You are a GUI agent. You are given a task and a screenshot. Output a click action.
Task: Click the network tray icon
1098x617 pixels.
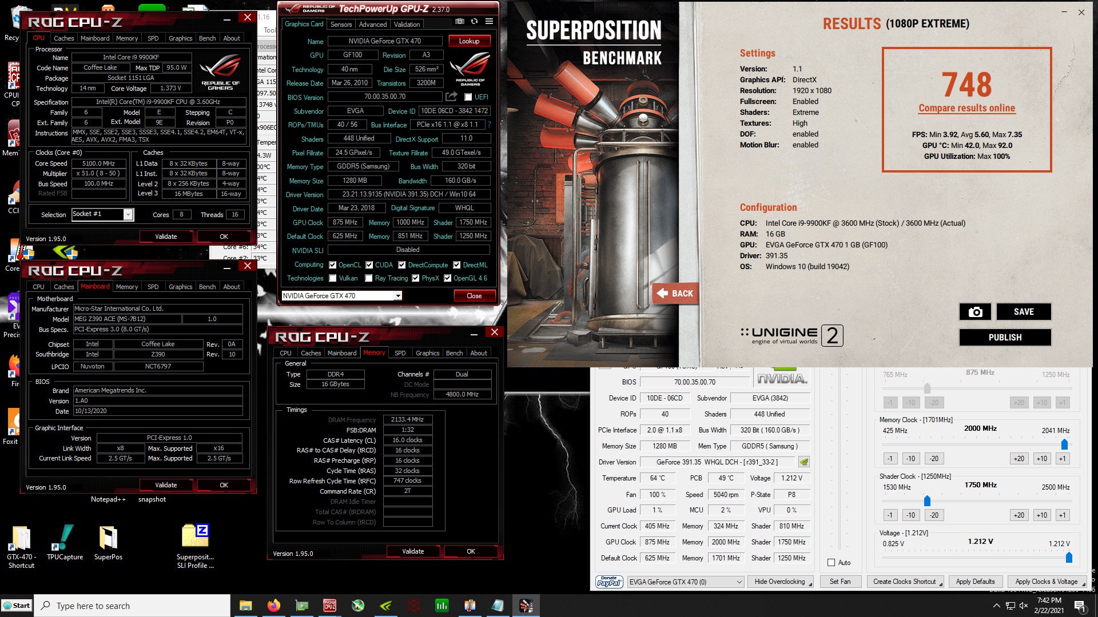[1011, 606]
